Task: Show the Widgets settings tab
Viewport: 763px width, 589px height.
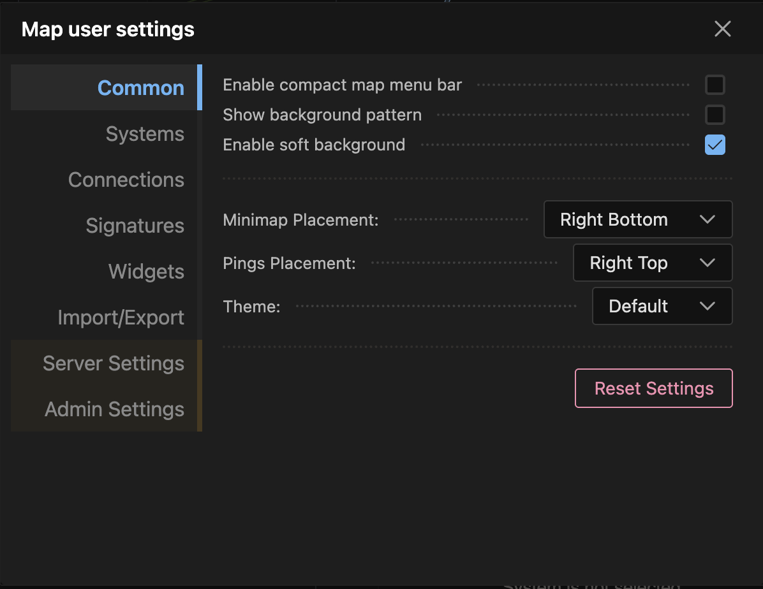Action: pyautogui.click(x=146, y=272)
